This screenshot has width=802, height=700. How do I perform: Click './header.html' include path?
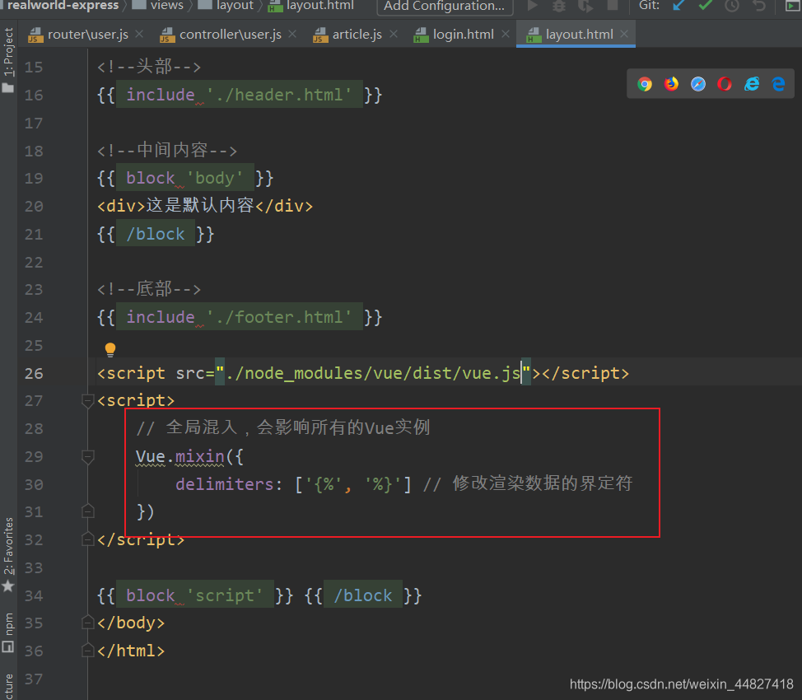click(279, 95)
